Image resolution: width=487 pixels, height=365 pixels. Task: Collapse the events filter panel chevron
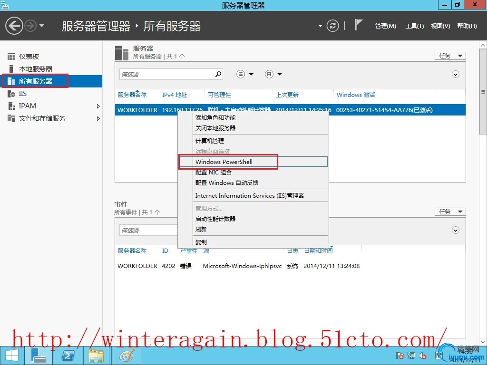(x=455, y=231)
